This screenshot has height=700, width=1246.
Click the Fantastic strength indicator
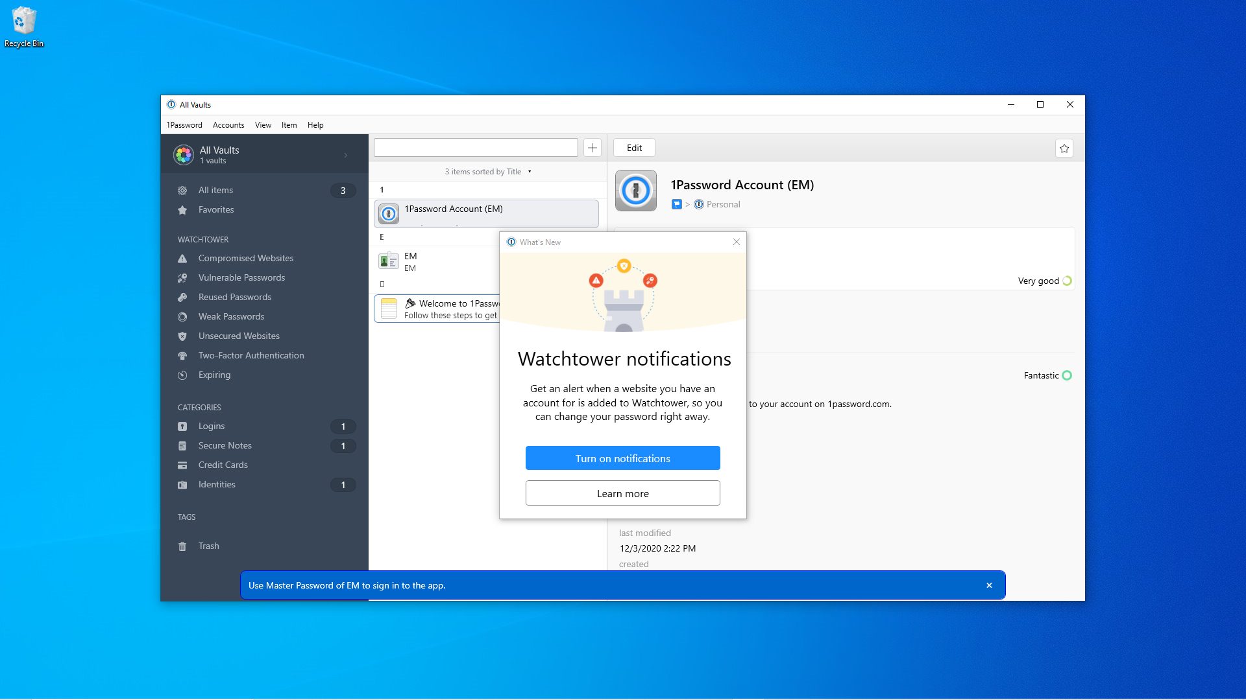point(1048,376)
